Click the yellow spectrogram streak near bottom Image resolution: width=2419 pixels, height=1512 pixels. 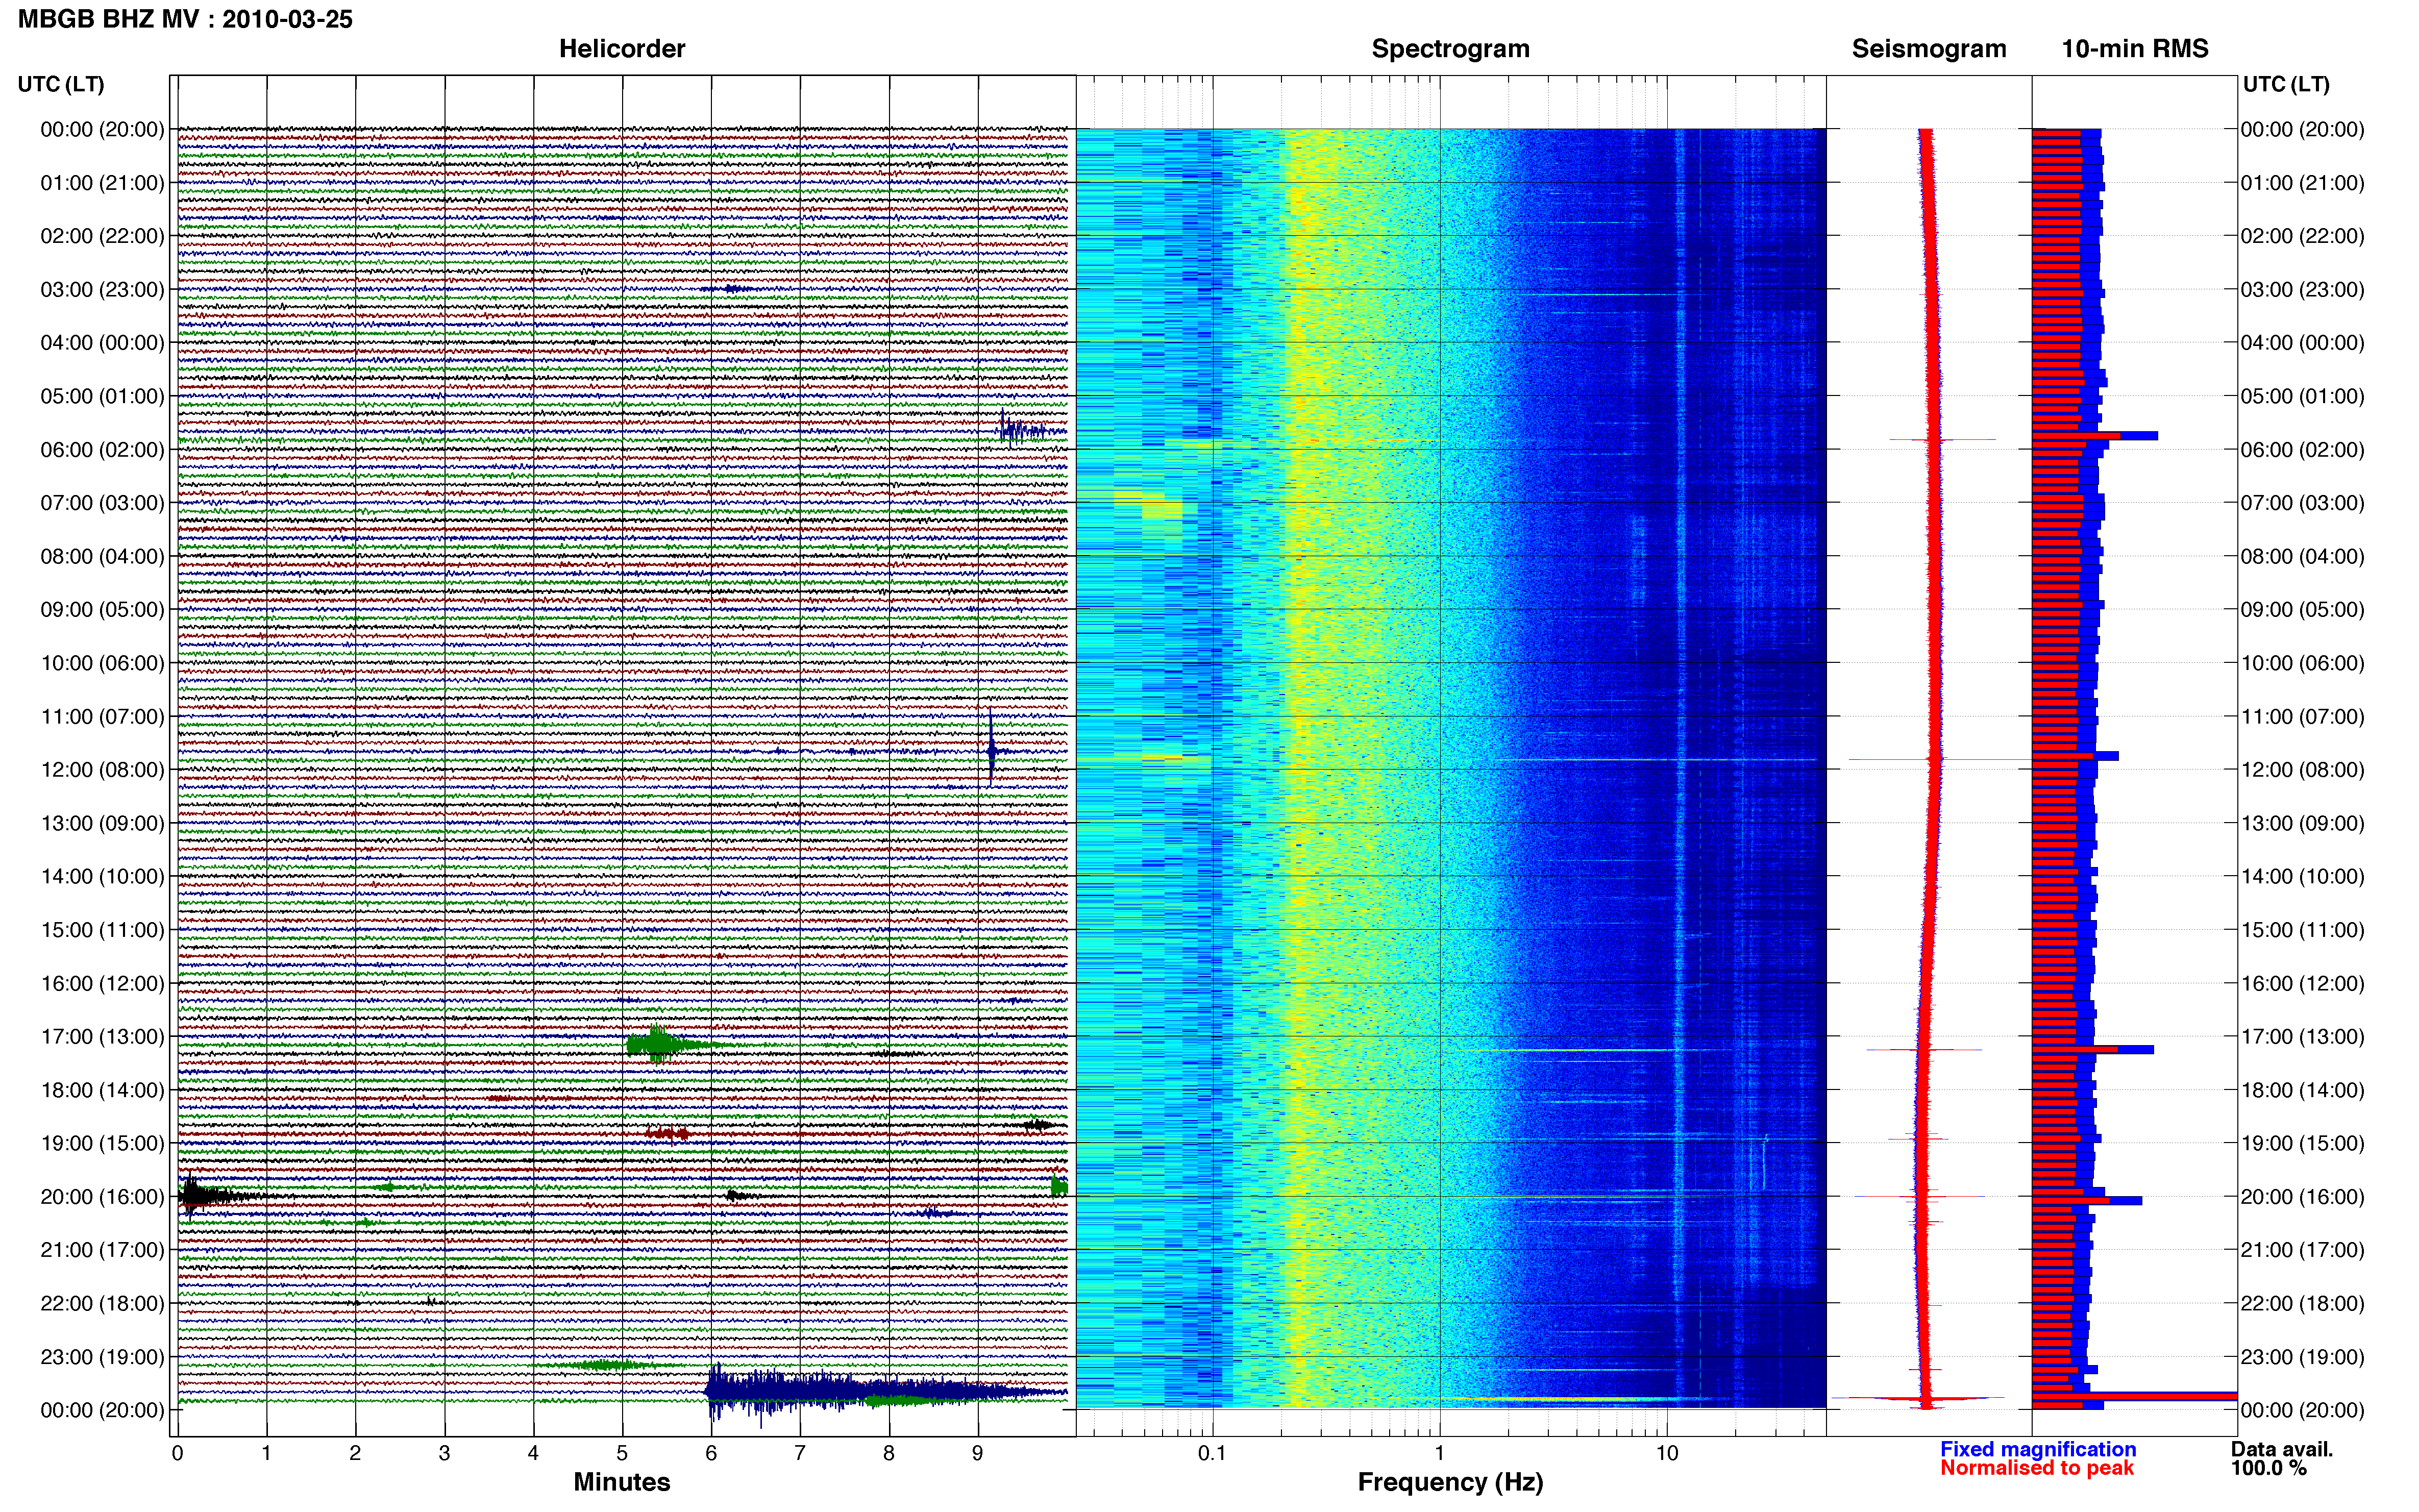[x=1570, y=1398]
